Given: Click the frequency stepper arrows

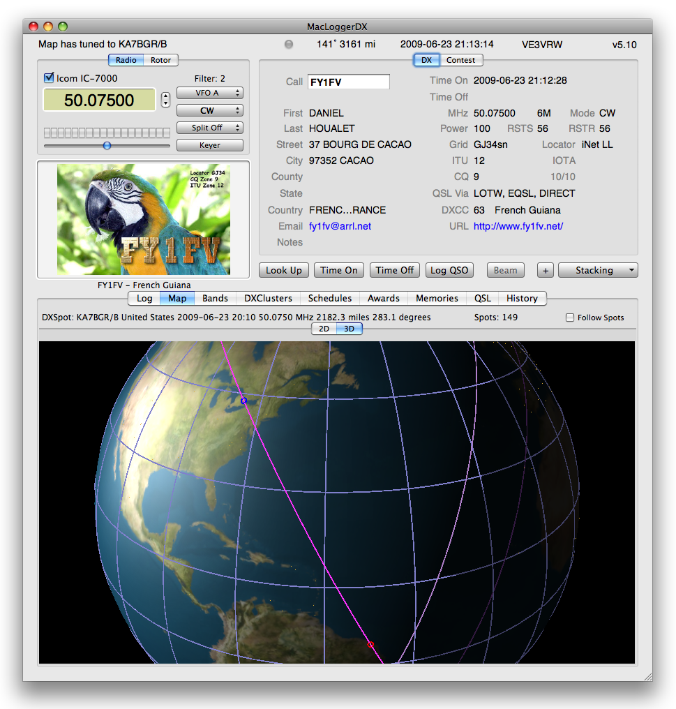Looking at the screenshot, I should [x=165, y=100].
